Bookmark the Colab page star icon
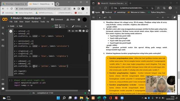The width and height of the screenshot is (180, 101). click(69, 9)
